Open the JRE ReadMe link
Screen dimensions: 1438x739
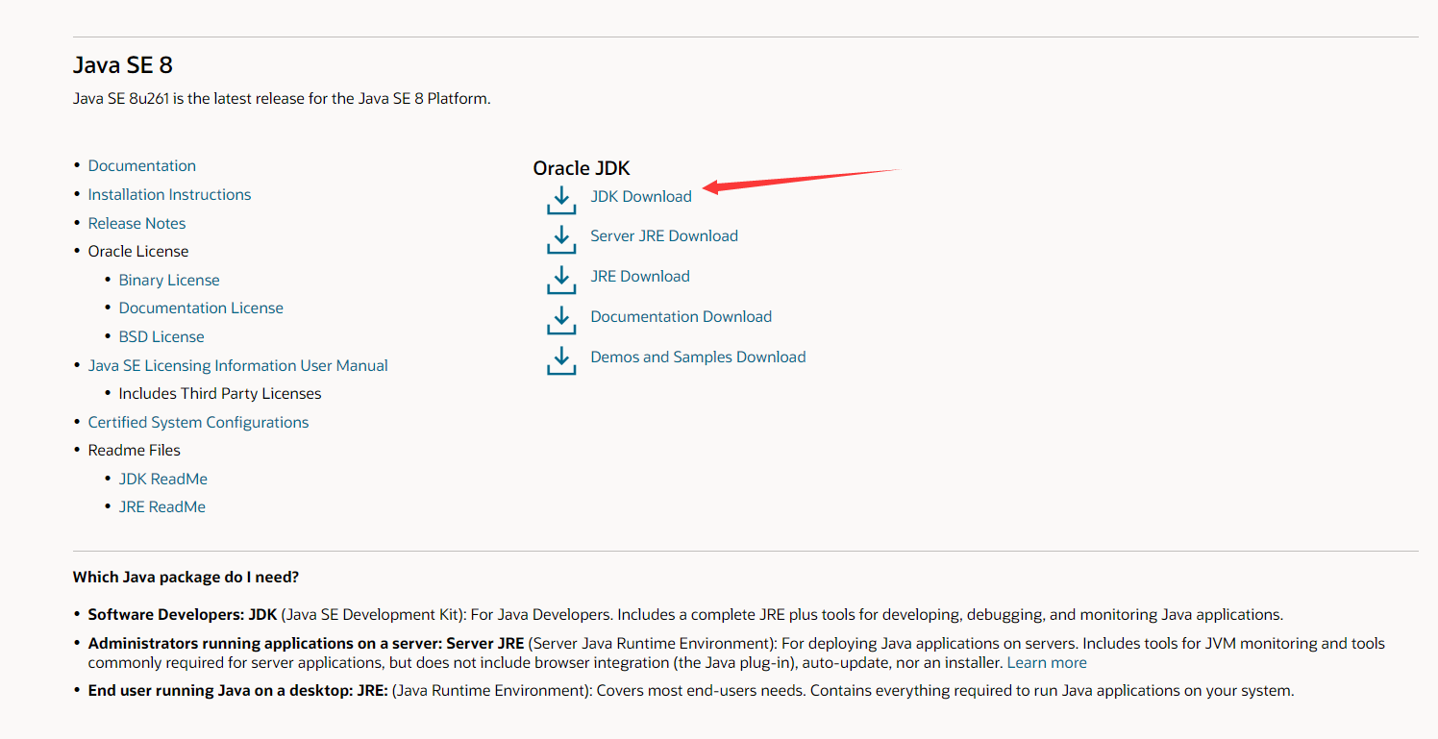click(x=162, y=506)
